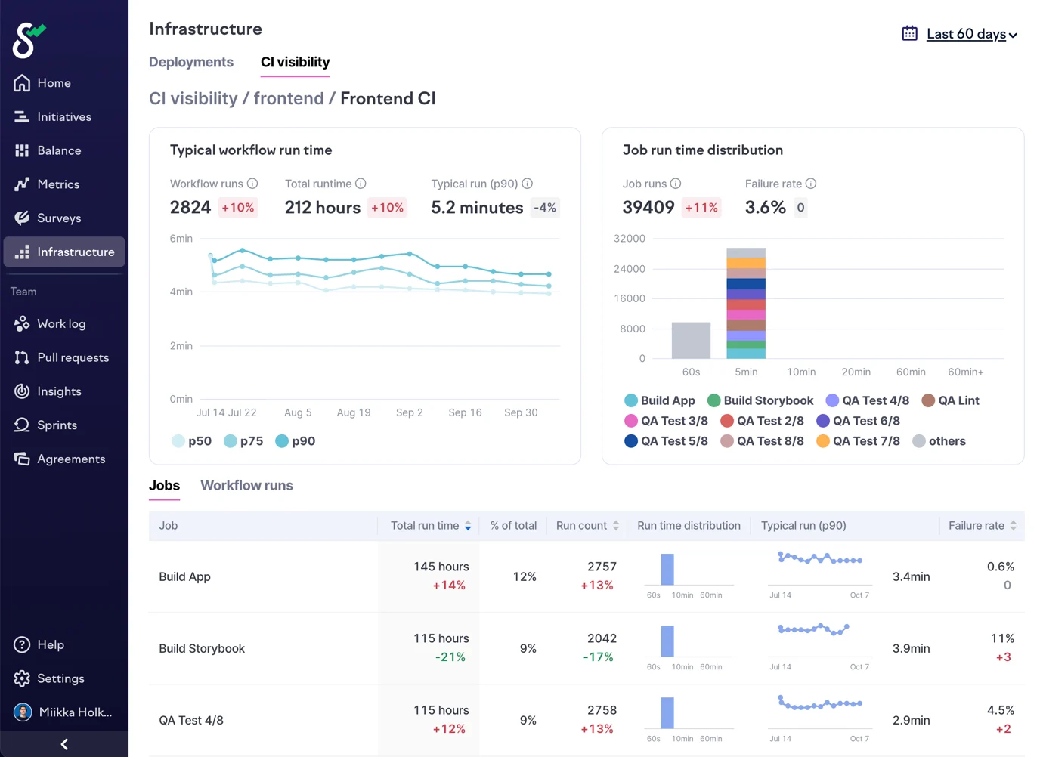Open the Surveys sidebar icon
This screenshot has width=1040, height=757.
pyautogui.click(x=22, y=218)
